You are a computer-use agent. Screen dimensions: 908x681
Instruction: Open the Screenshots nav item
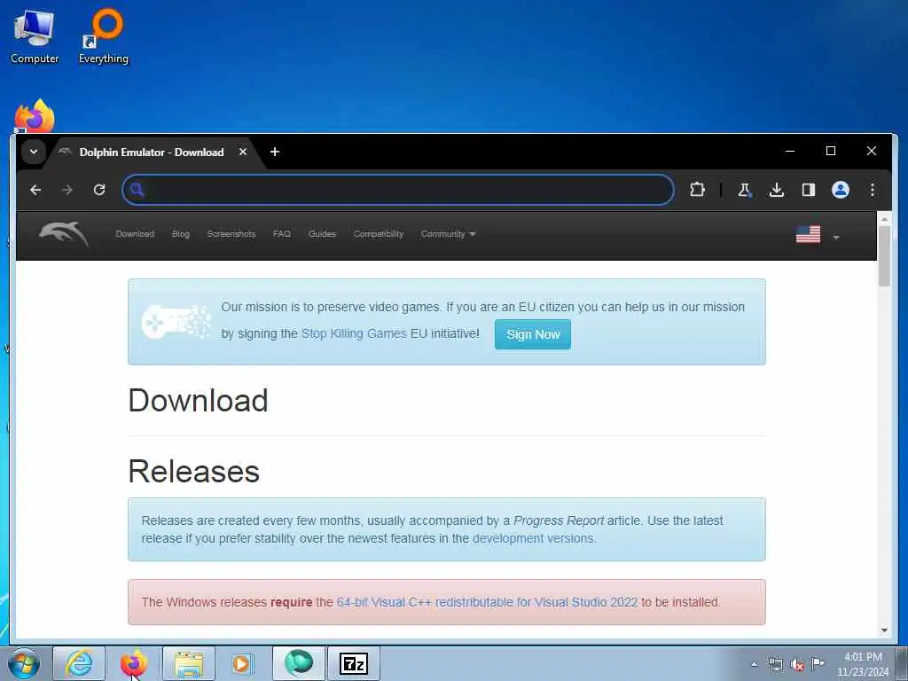(x=231, y=234)
